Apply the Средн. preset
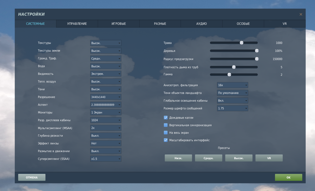The image size is (315, 191). (x=209, y=158)
